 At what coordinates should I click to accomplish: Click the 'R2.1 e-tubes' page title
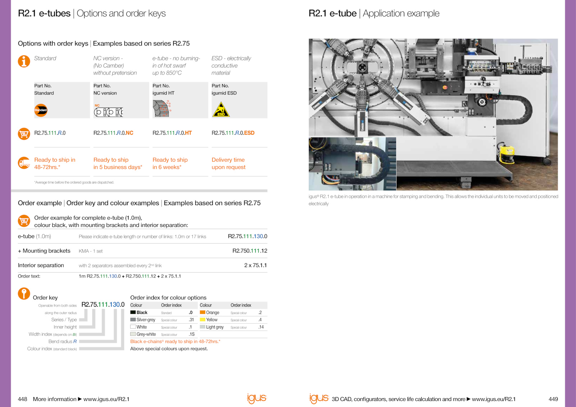[44, 13]
